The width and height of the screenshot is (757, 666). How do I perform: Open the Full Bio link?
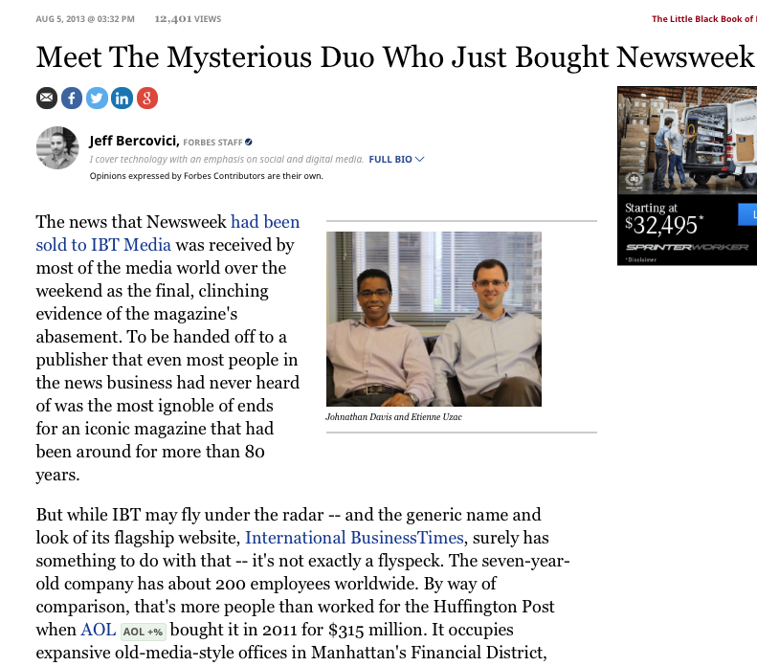point(390,159)
